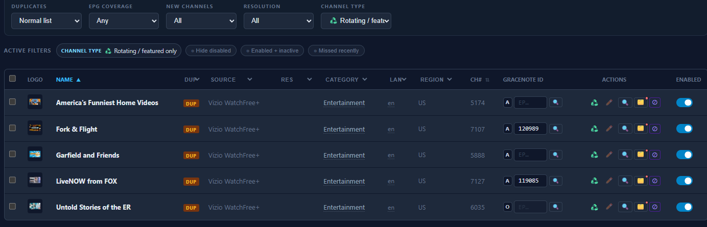Click the pencil edit icon for America's Funniest Home Videos
The height and width of the screenshot is (227, 707).
click(609, 103)
